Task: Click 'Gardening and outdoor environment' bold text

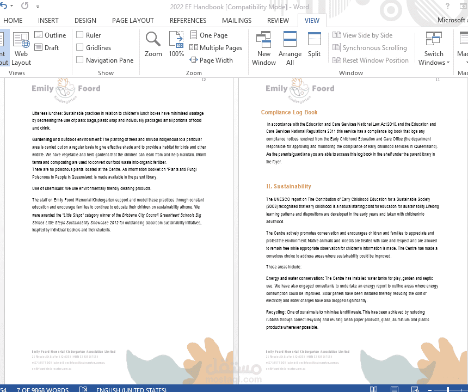Action: tap(67, 139)
